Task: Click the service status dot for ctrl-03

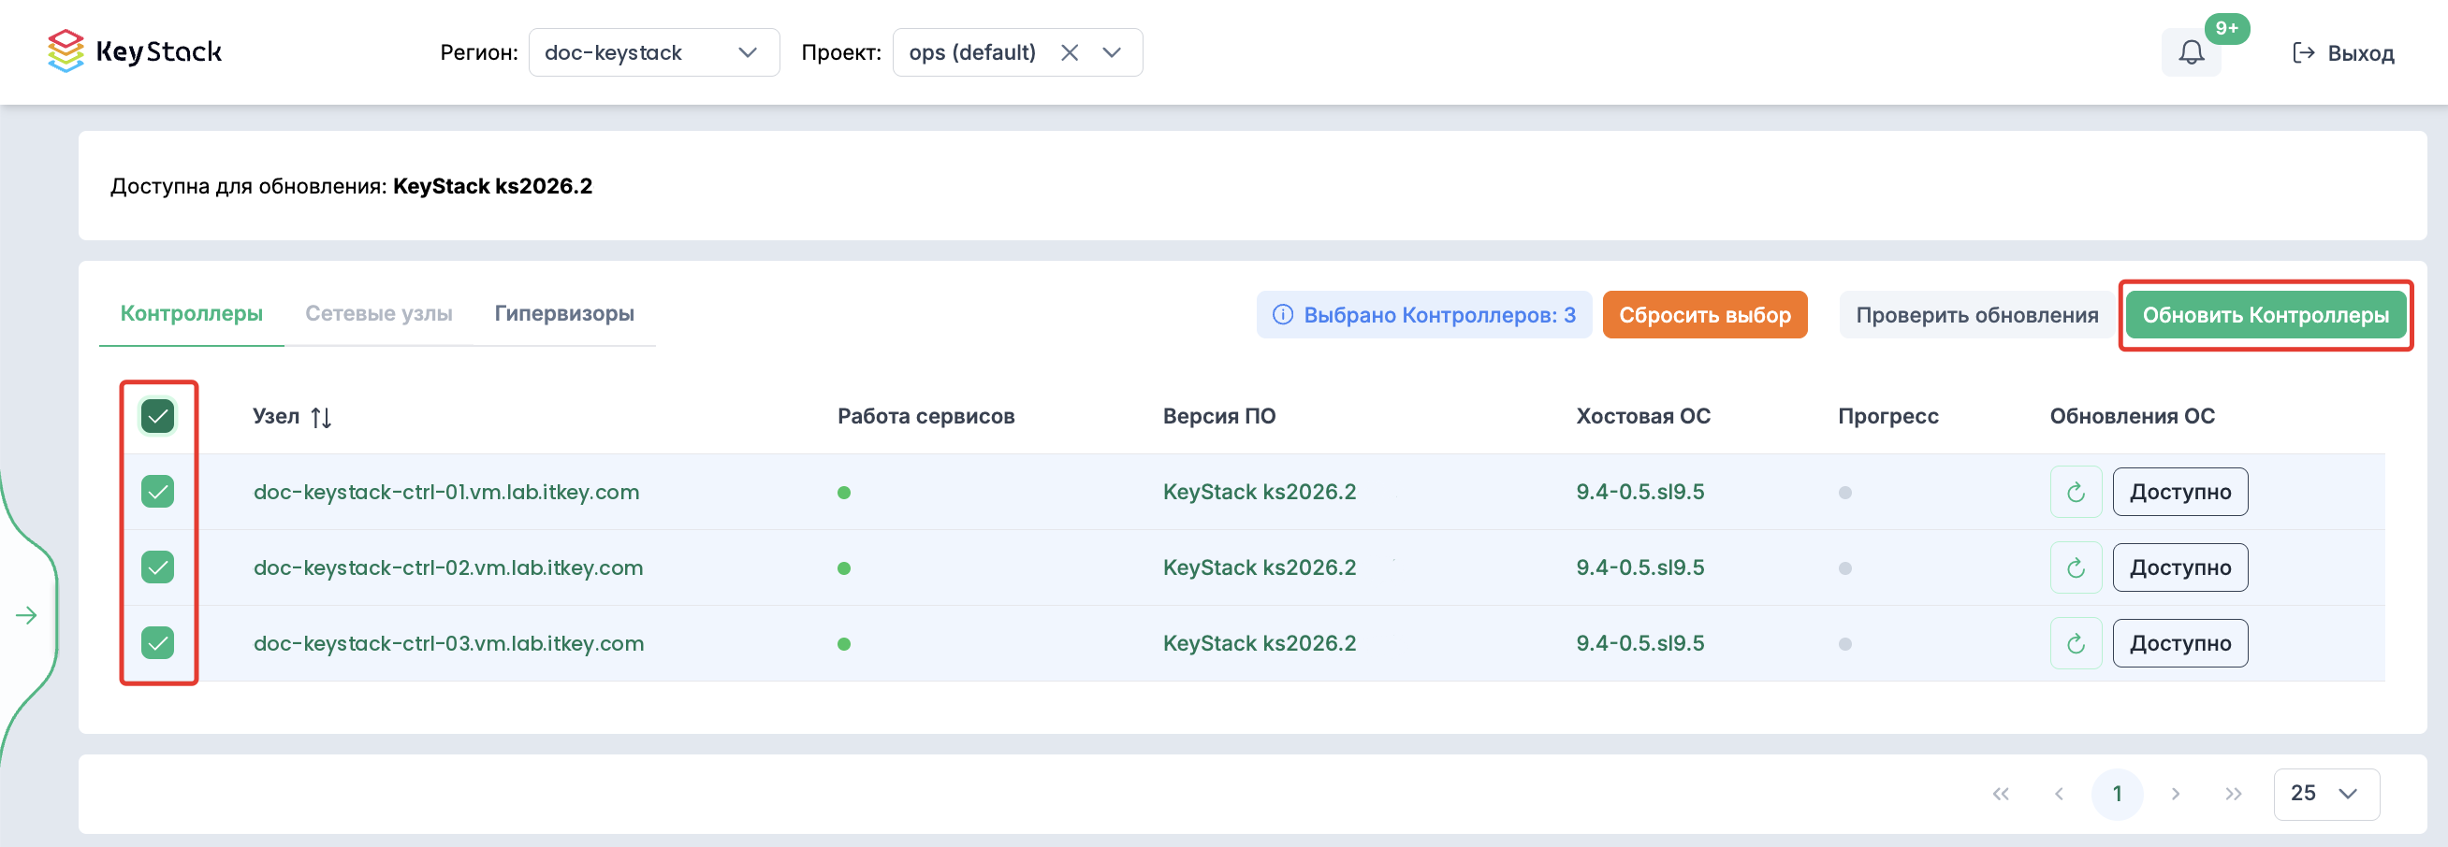Action: click(844, 645)
